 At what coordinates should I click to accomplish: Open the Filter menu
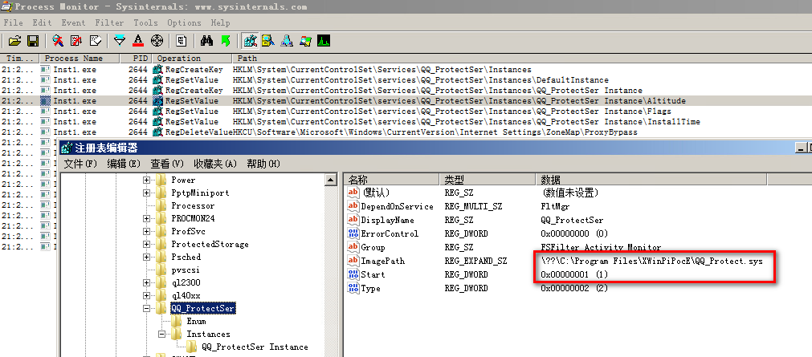(109, 22)
